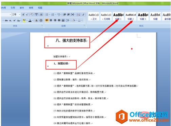Apply the font color A button
This screenshot has width=171, height=126.
coord(30,21)
